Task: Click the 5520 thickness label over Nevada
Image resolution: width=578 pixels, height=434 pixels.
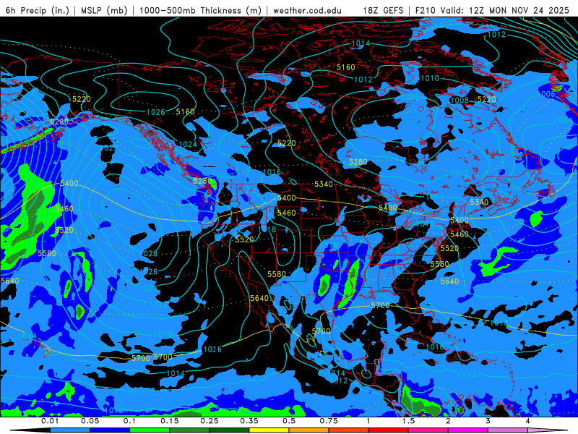Action: tap(245, 239)
